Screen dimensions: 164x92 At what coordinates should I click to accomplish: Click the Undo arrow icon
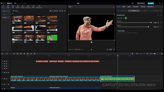click(x=7, y=54)
